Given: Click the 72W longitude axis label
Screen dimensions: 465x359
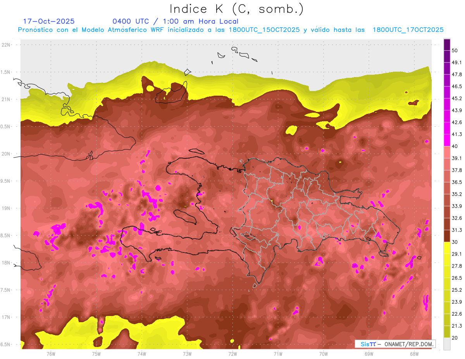Looking at the screenshot, I should [232, 354].
